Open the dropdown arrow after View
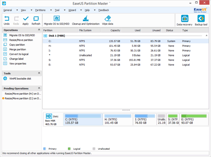The width and height of the screenshot is (211, 157). pyautogui.click(x=31, y=10)
